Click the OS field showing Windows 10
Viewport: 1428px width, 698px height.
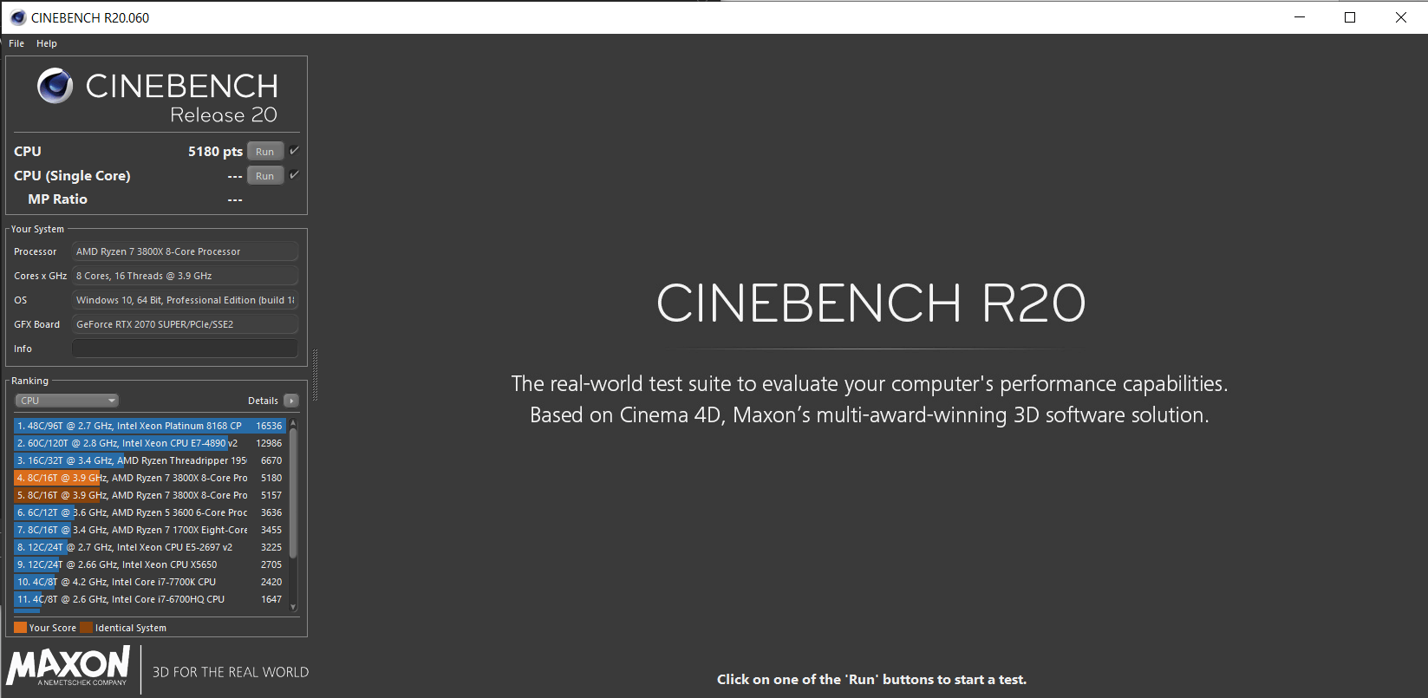click(185, 300)
